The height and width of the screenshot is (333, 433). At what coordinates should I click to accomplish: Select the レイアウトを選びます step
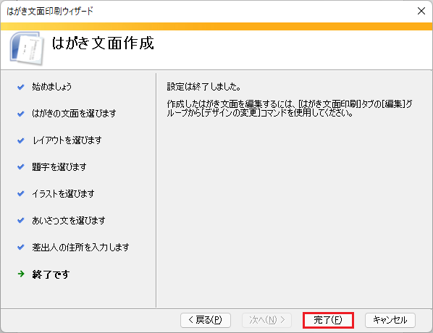click(67, 140)
